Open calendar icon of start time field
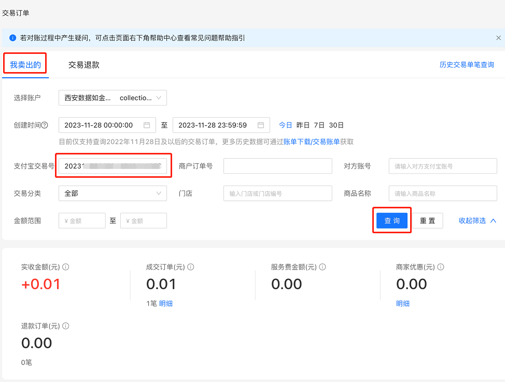 (147, 125)
